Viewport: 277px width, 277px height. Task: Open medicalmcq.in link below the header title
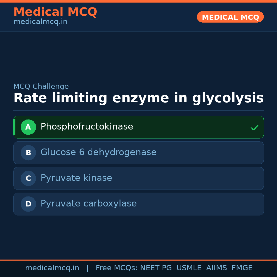pyautogui.click(x=40, y=22)
